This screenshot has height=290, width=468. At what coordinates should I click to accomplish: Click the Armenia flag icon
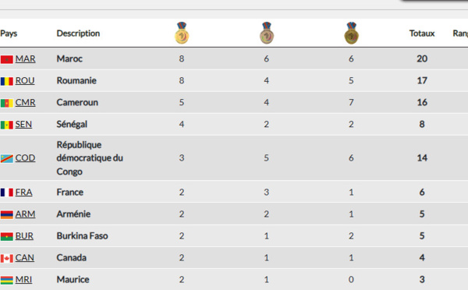[x=6, y=214]
